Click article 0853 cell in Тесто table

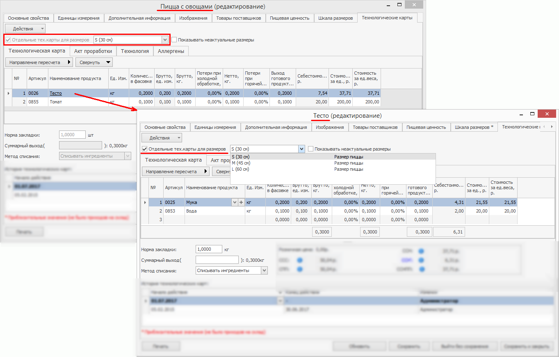click(x=174, y=211)
